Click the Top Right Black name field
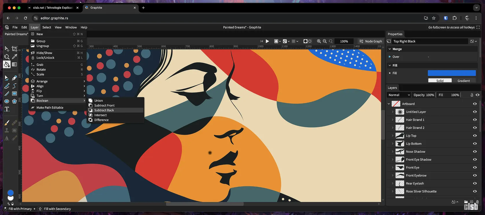Screen dimensions: 485x215 pos(430,41)
